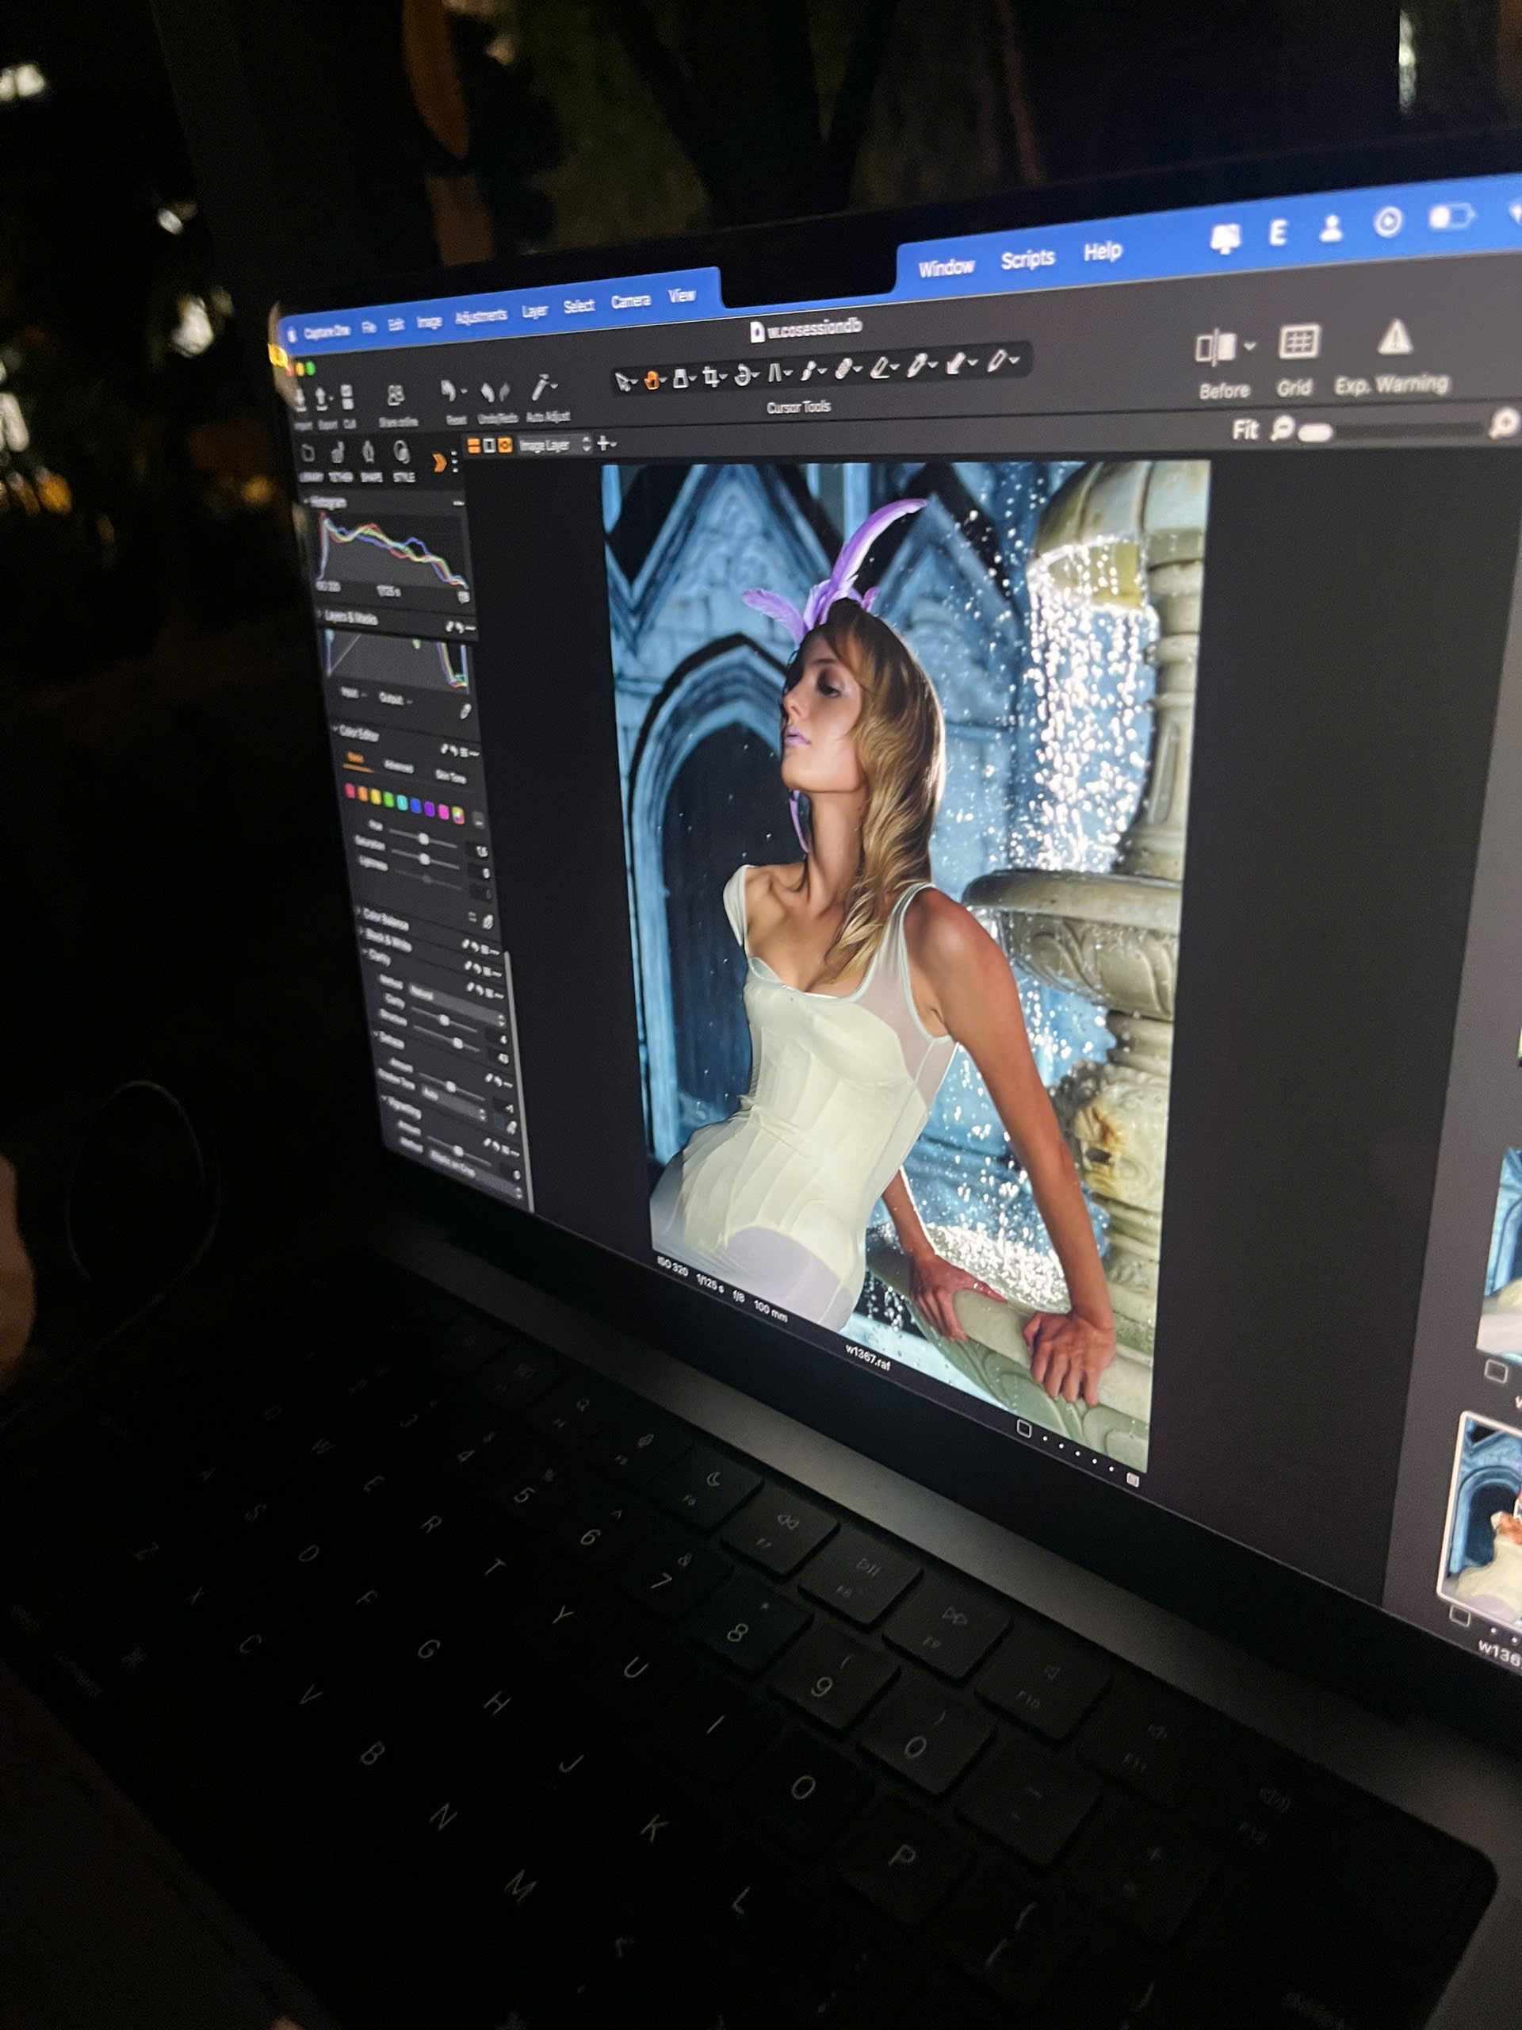
Task: Click the battery status menu bar icon
Action: point(1451,218)
